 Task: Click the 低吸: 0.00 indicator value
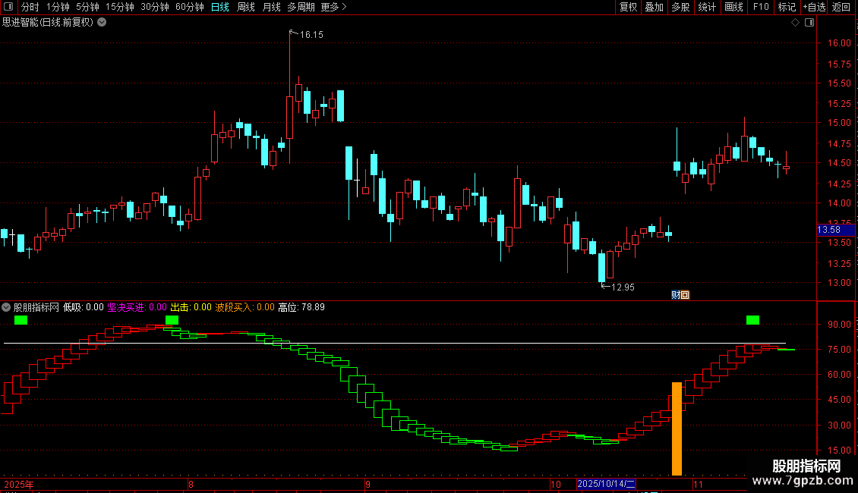[x=84, y=307]
